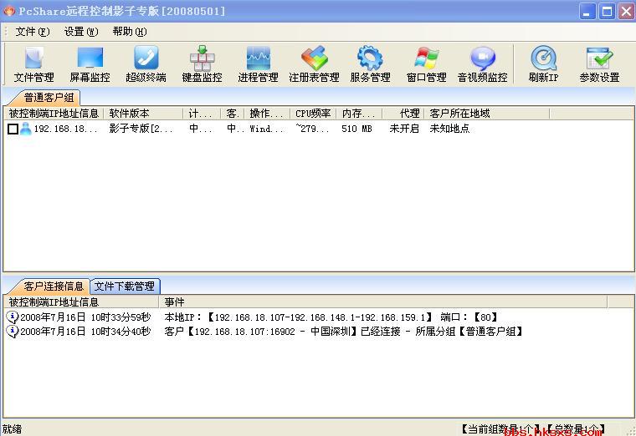Screen dimensions: 636x436
Task: Sort by CPU频率 column header
Action: [313, 114]
